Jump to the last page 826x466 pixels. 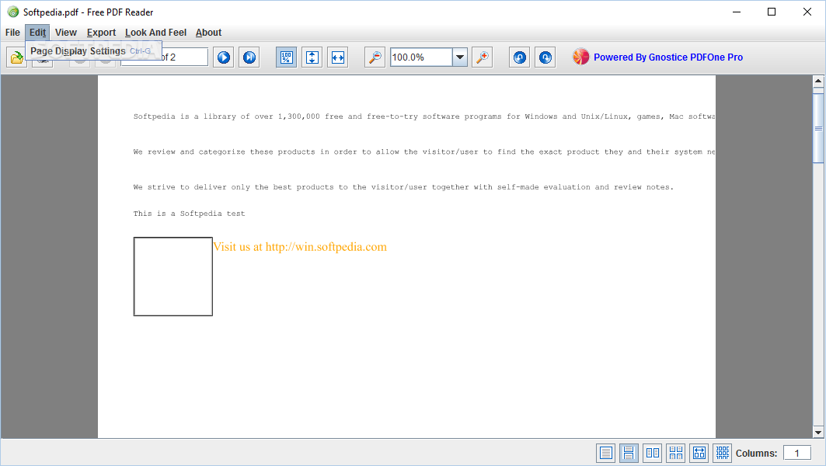[249, 57]
